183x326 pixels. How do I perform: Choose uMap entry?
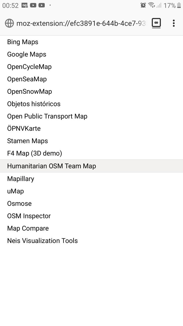click(91, 191)
